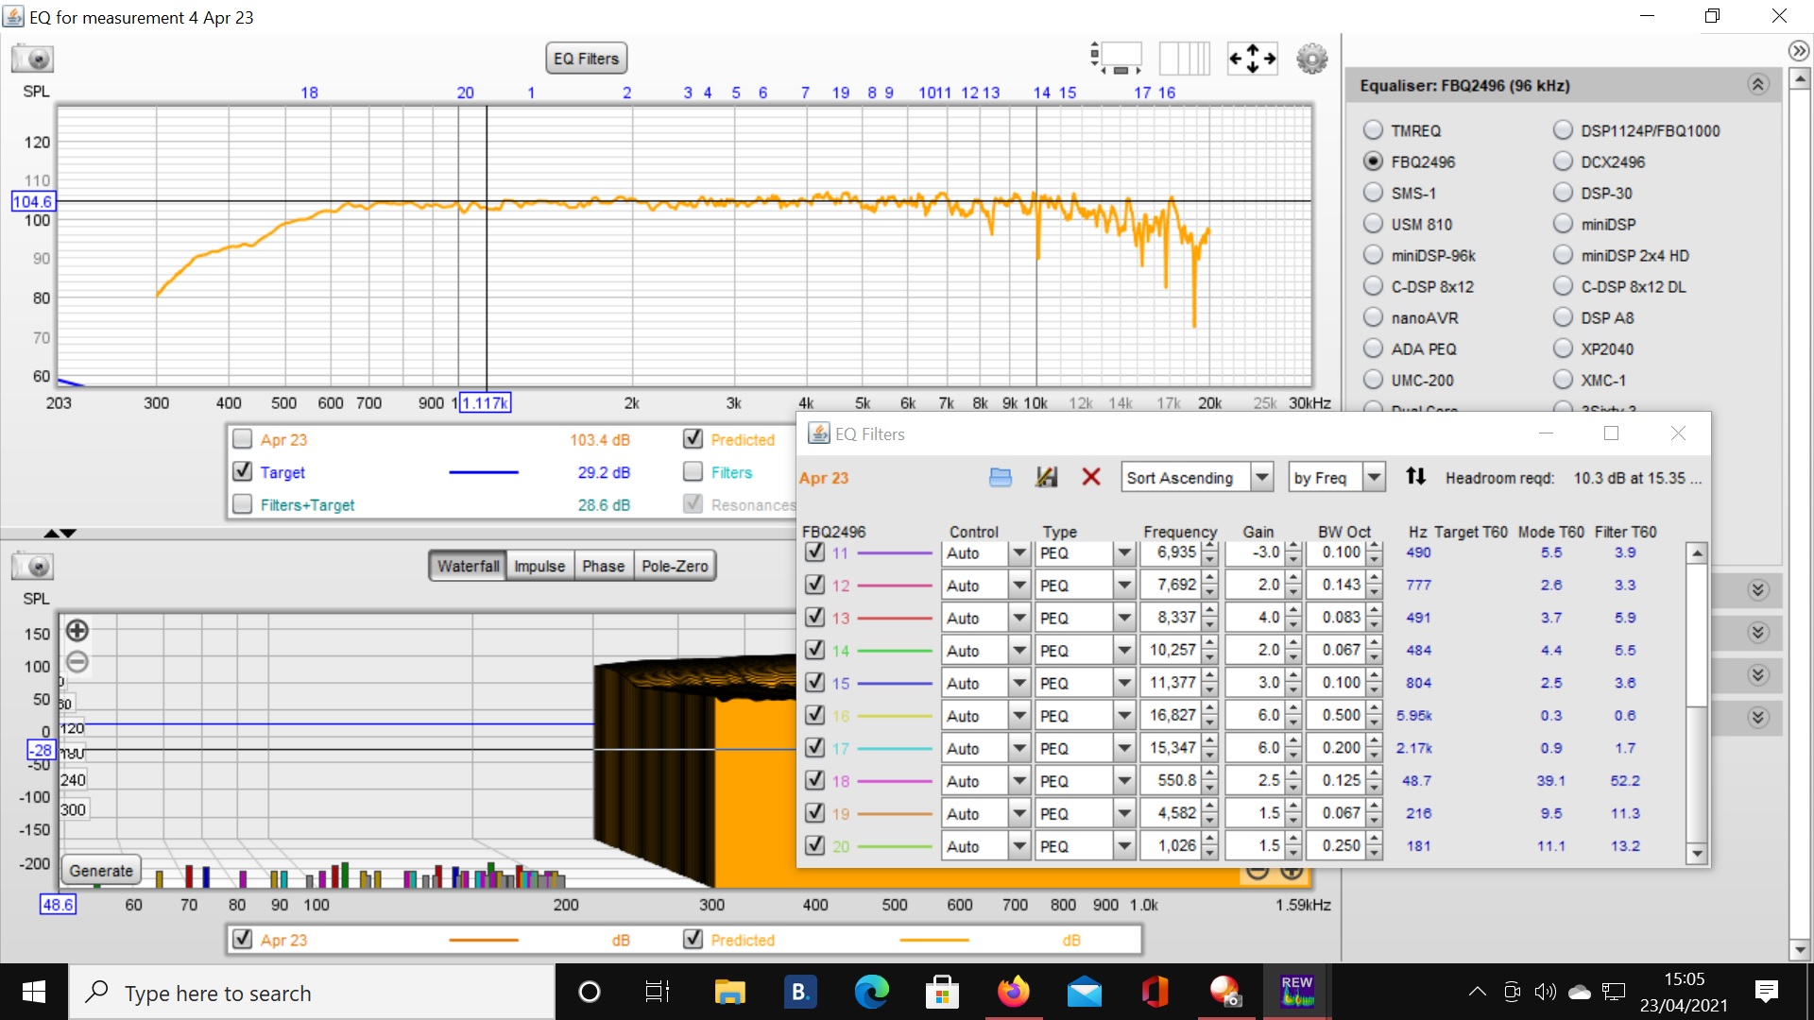Click frequency field of filter 17

point(1170,748)
